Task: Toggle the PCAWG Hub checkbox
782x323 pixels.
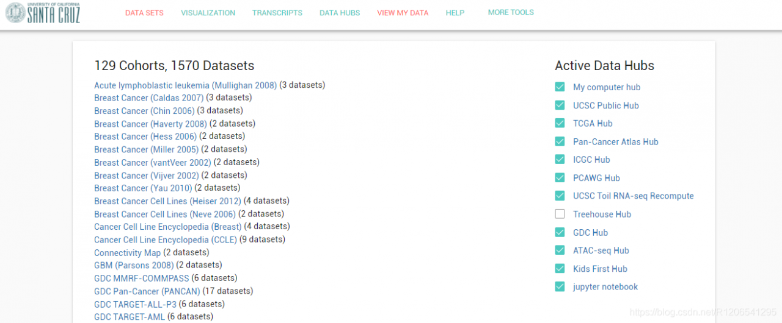Action: pyautogui.click(x=560, y=177)
